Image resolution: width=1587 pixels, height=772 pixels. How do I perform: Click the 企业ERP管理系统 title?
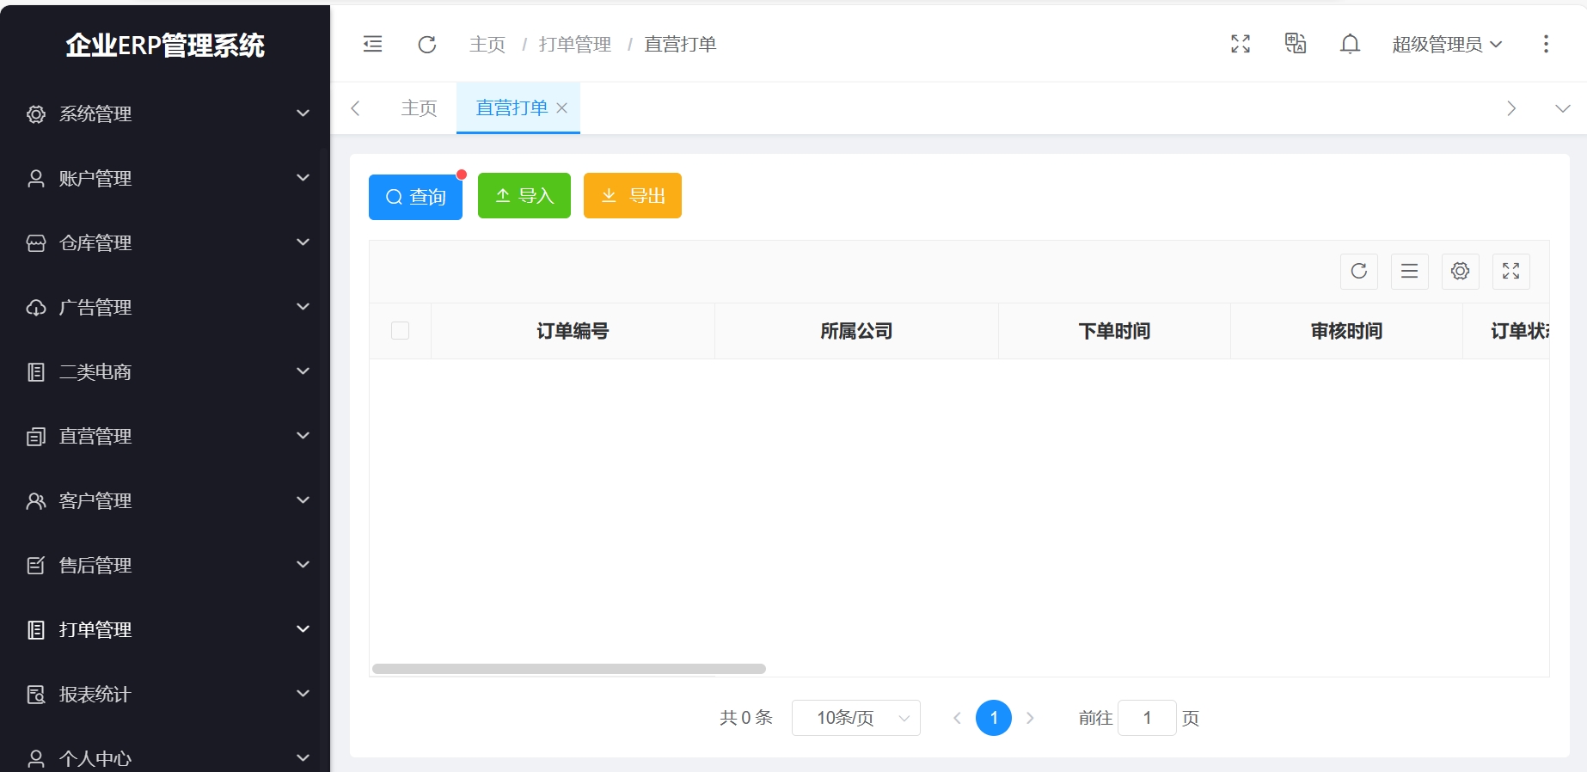coord(165,45)
